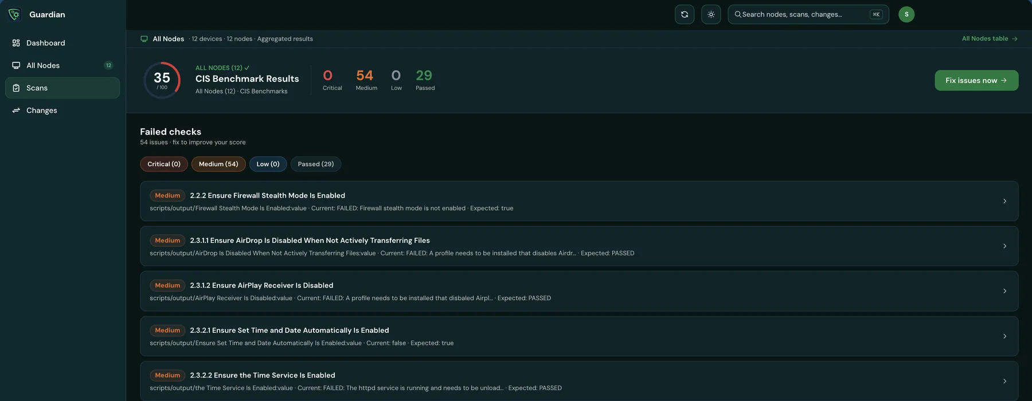The image size is (1032, 401).
Task: Click the arrow icon beside All Nodes table
Action: 1015,39
